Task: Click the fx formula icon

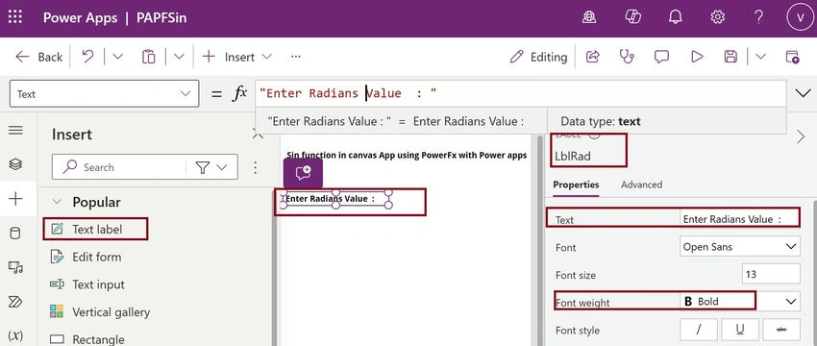Action: pyautogui.click(x=239, y=94)
